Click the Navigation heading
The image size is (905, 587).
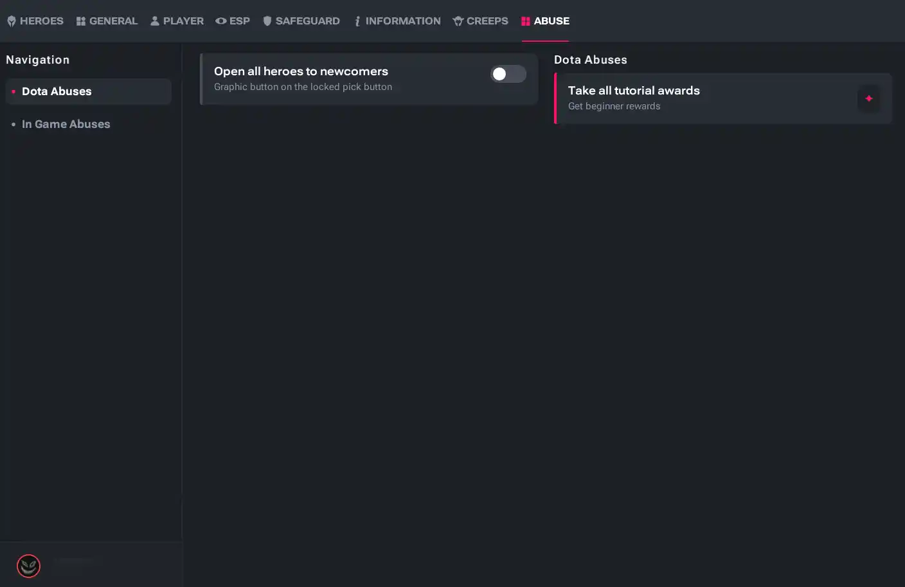tap(38, 60)
